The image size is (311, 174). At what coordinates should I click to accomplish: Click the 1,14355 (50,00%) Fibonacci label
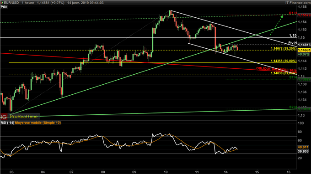284,61
